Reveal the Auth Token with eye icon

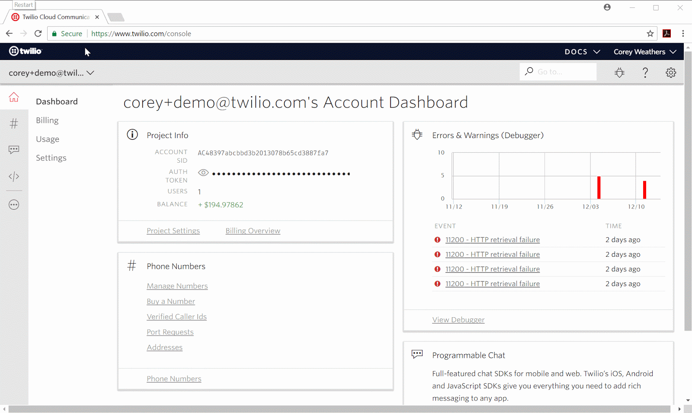pyautogui.click(x=203, y=173)
